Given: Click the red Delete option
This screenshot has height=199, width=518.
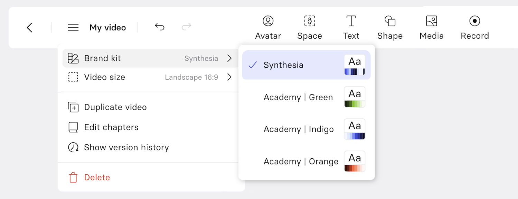Looking at the screenshot, I should point(150,178).
